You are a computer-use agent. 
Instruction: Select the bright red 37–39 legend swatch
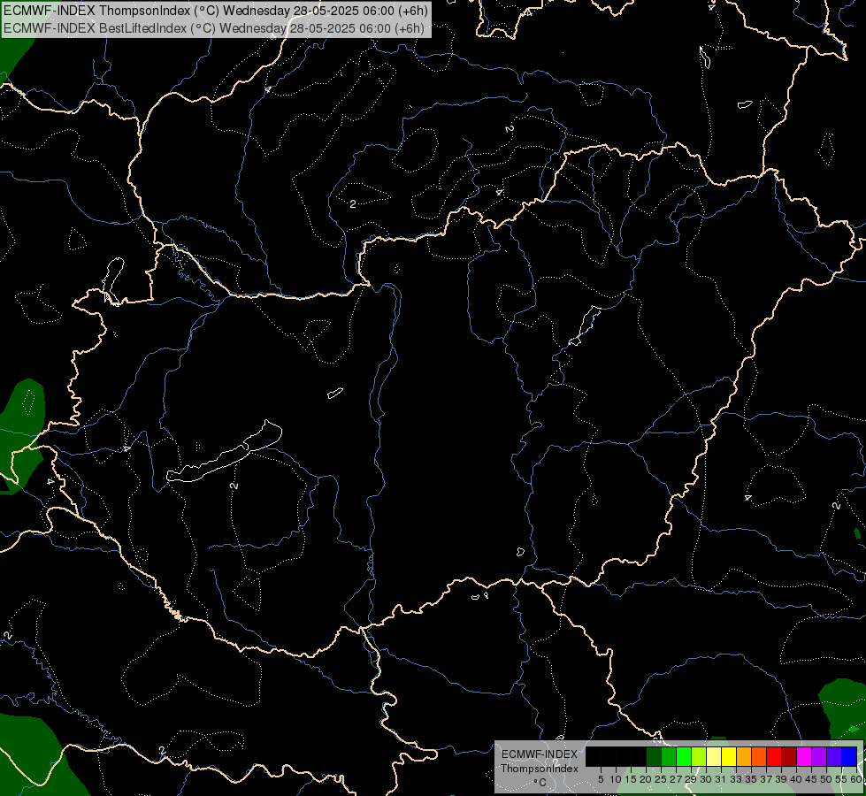tap(774, 756)
